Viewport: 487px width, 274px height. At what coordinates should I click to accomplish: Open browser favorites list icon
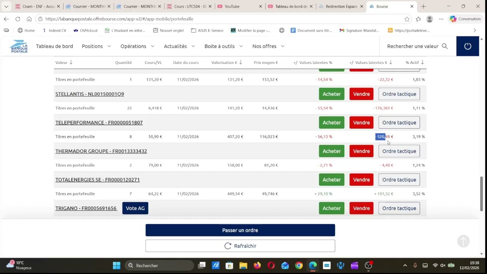pos(418,19)
